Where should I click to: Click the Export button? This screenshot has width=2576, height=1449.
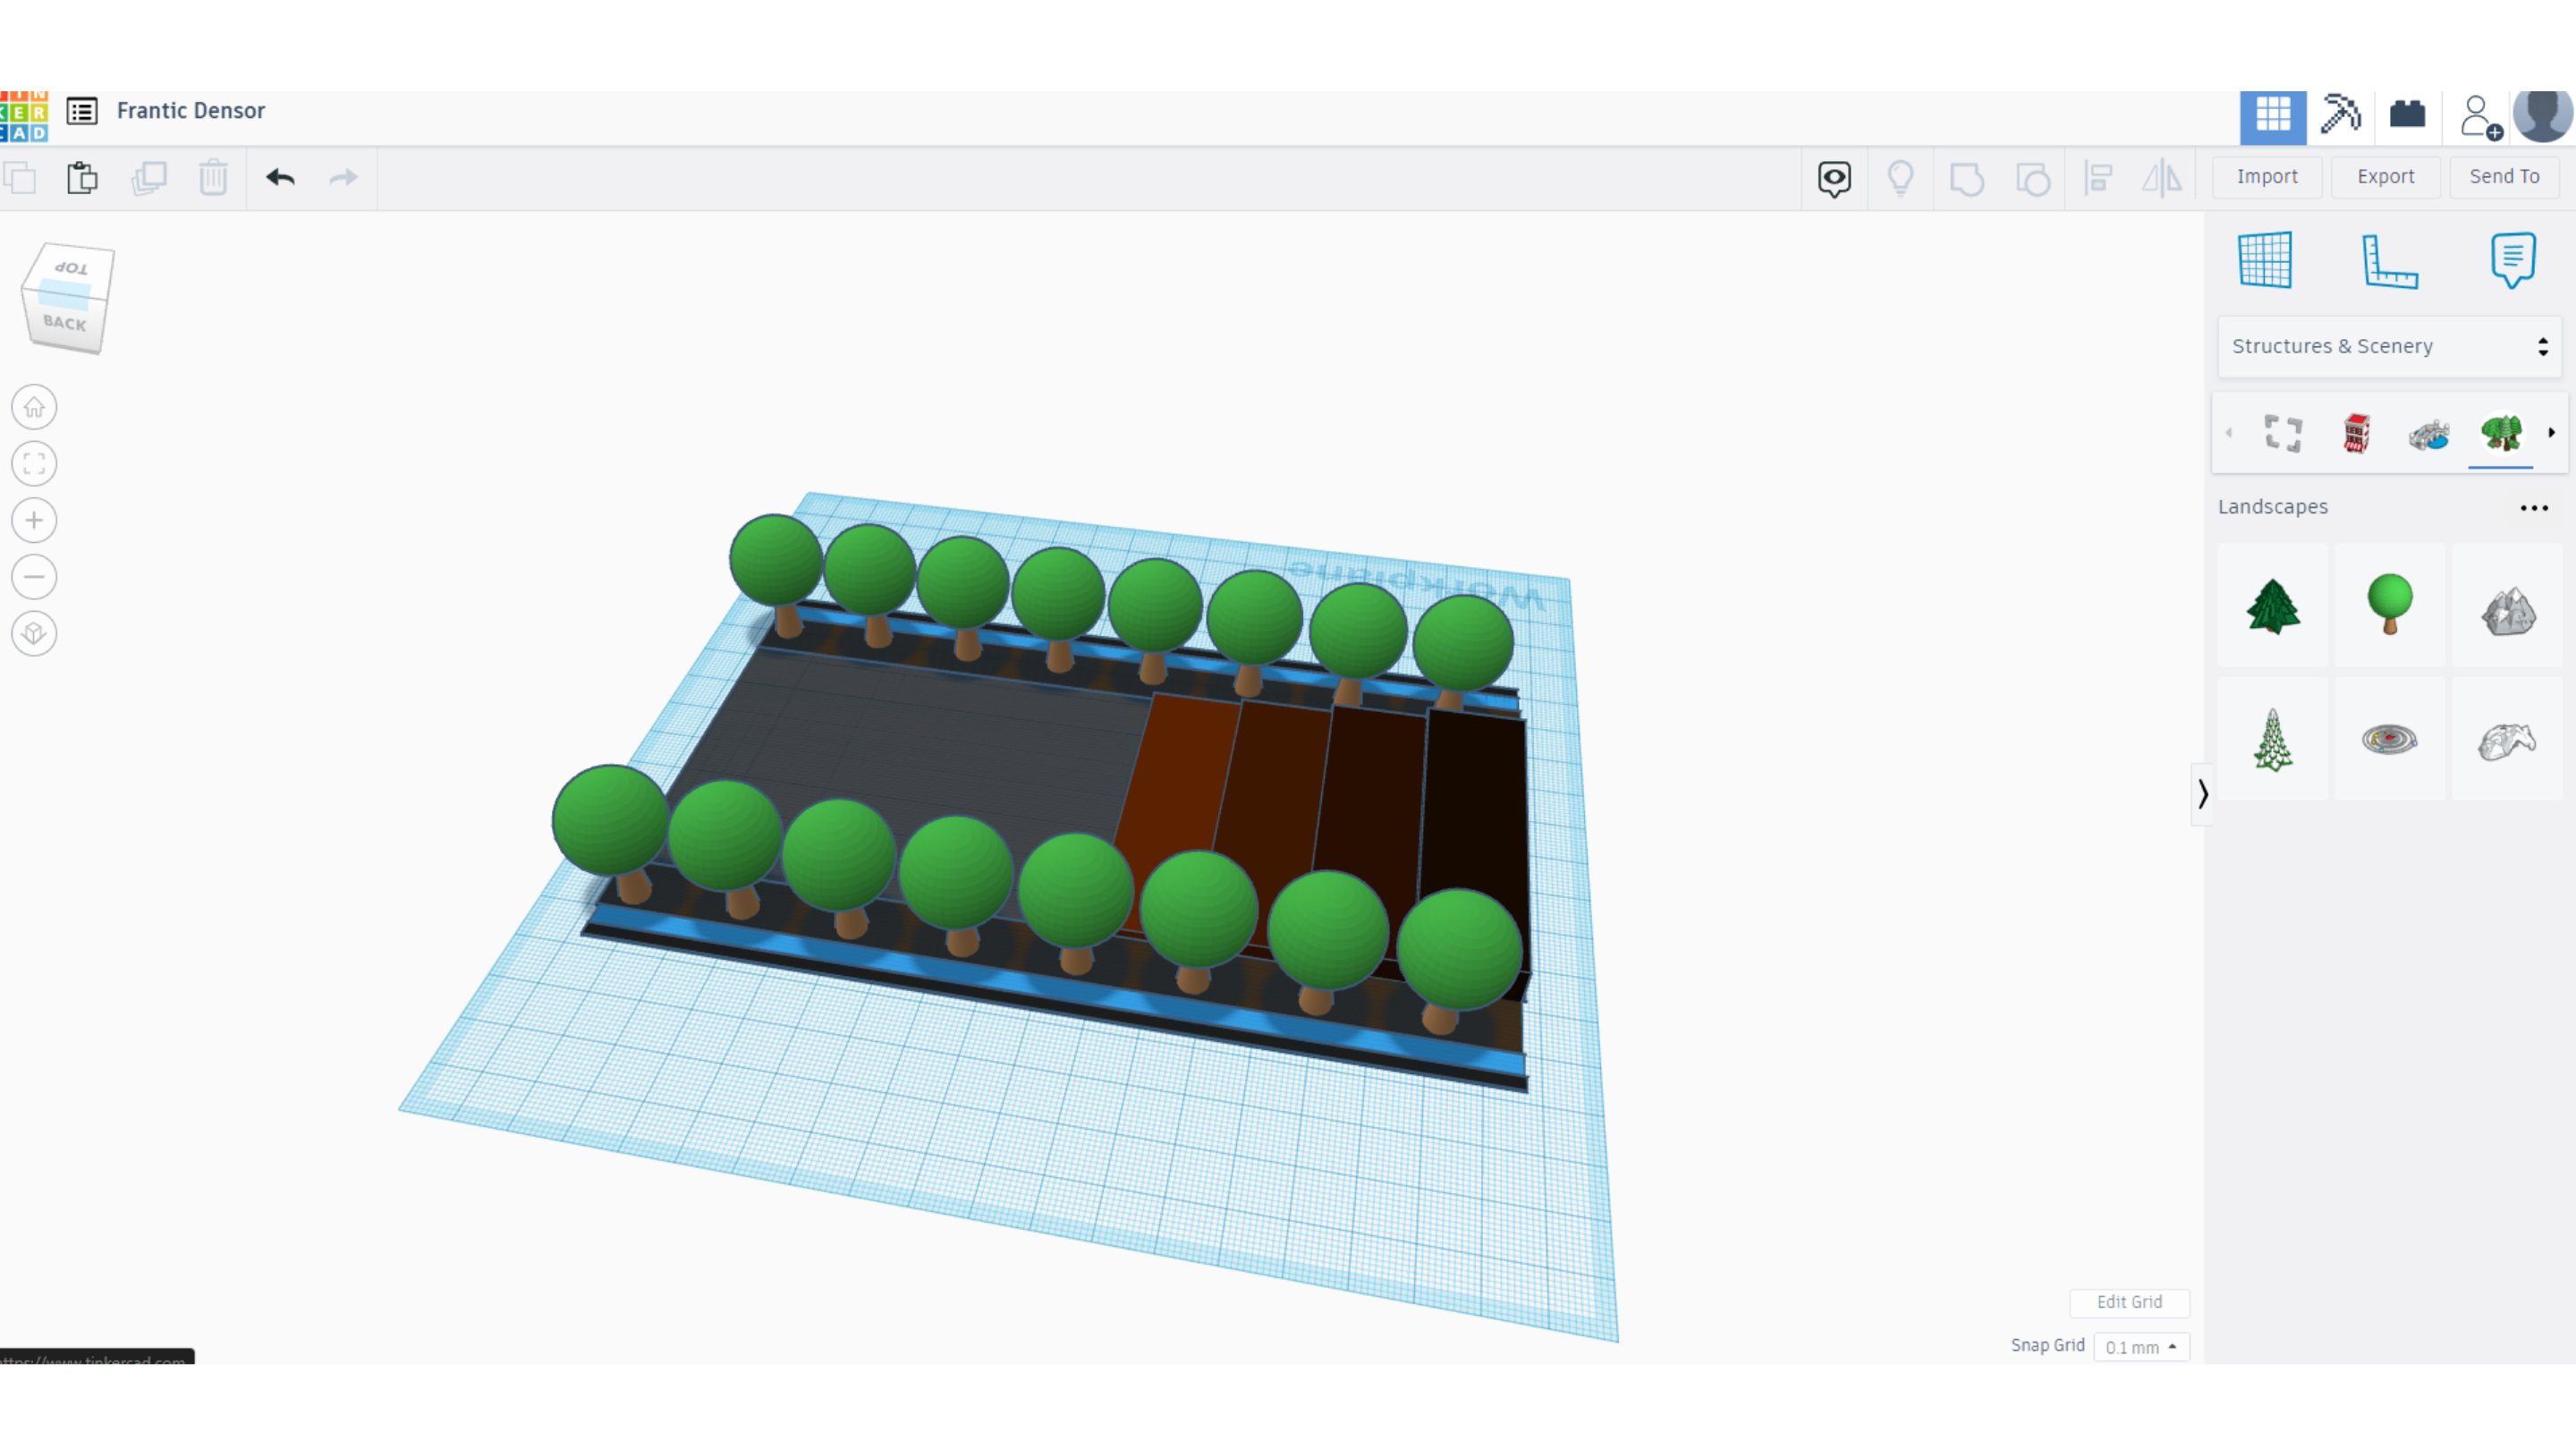(2385, 176)
